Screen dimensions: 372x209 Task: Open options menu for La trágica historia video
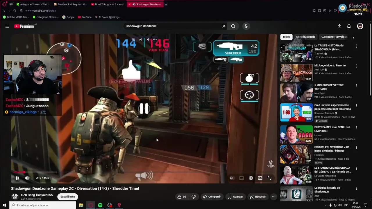click(357, 188)
